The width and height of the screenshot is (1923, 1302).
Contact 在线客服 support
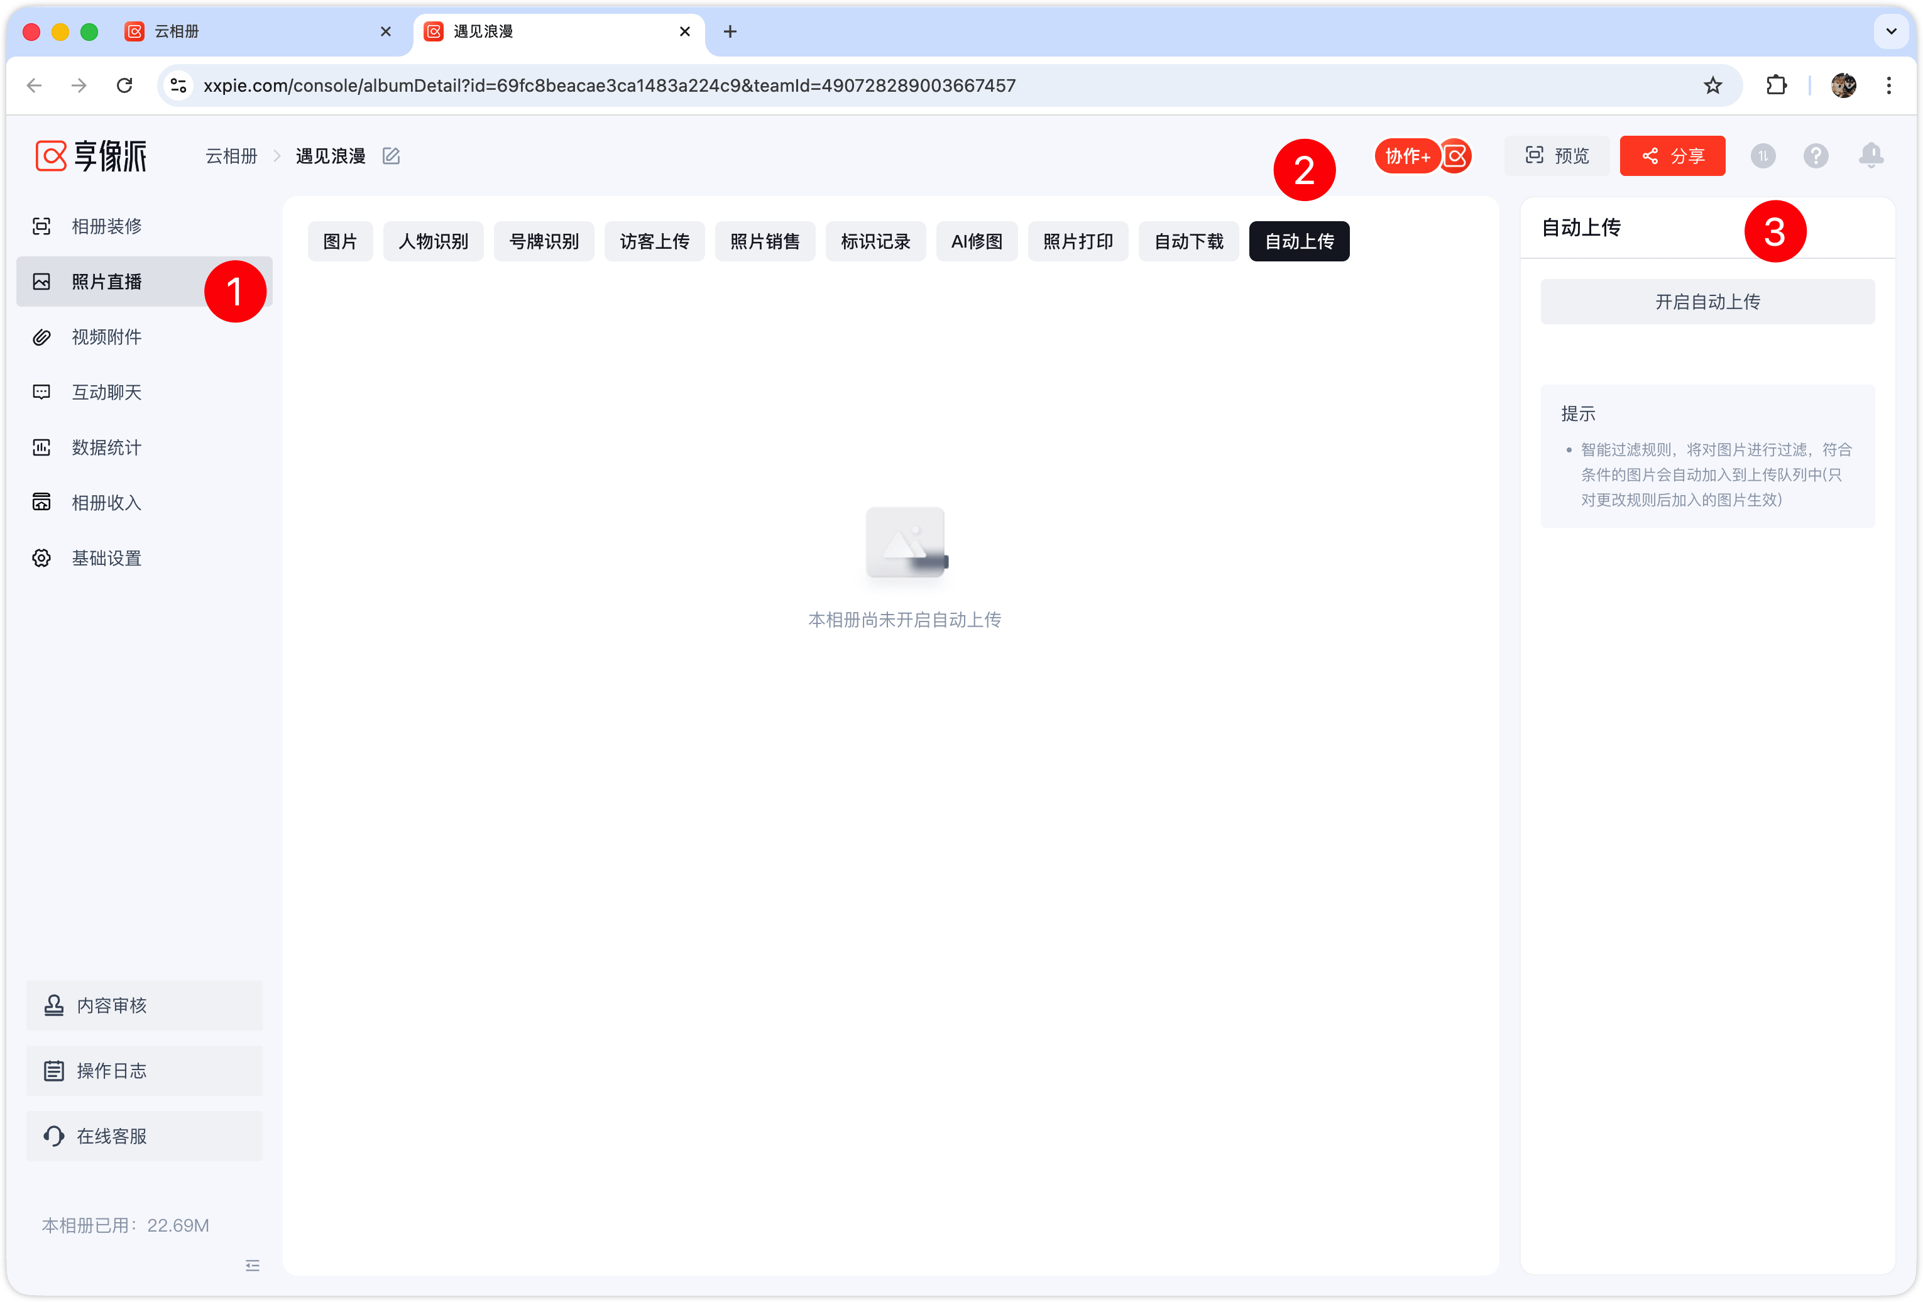pos(144,1135)
